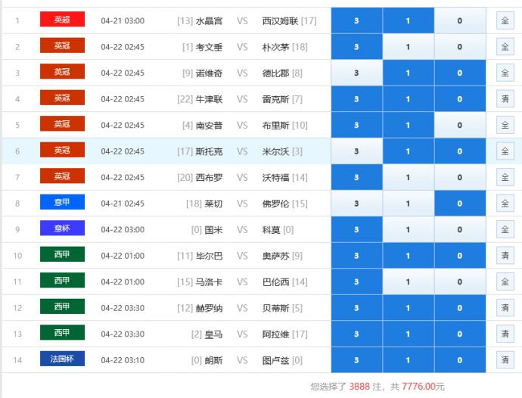Toggle the 1 option for 国米 vs 科莫
Screen dimensions: 522x398
[x=408, y=229]
